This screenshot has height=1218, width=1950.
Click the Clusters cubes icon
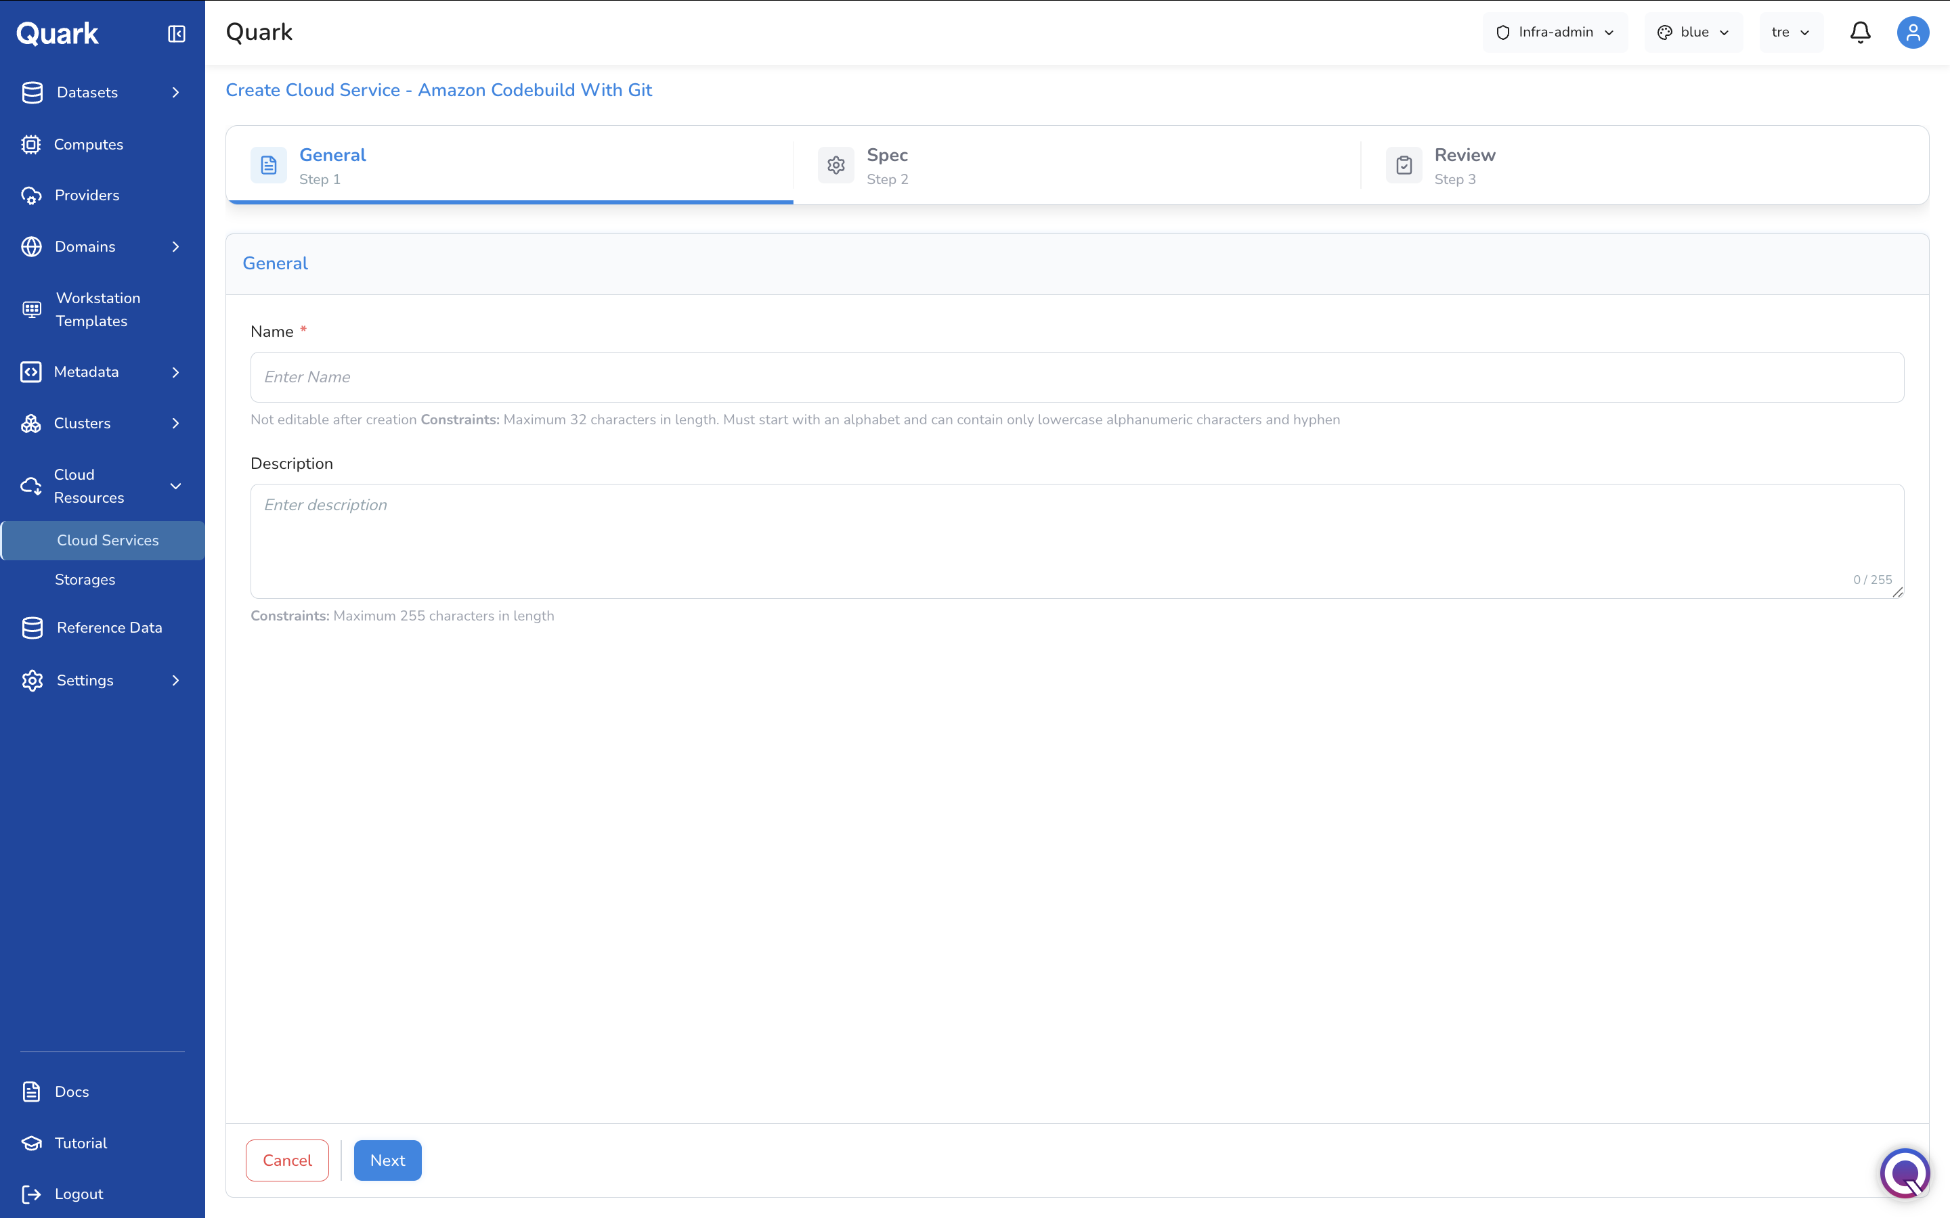click(x=30, y=424)
